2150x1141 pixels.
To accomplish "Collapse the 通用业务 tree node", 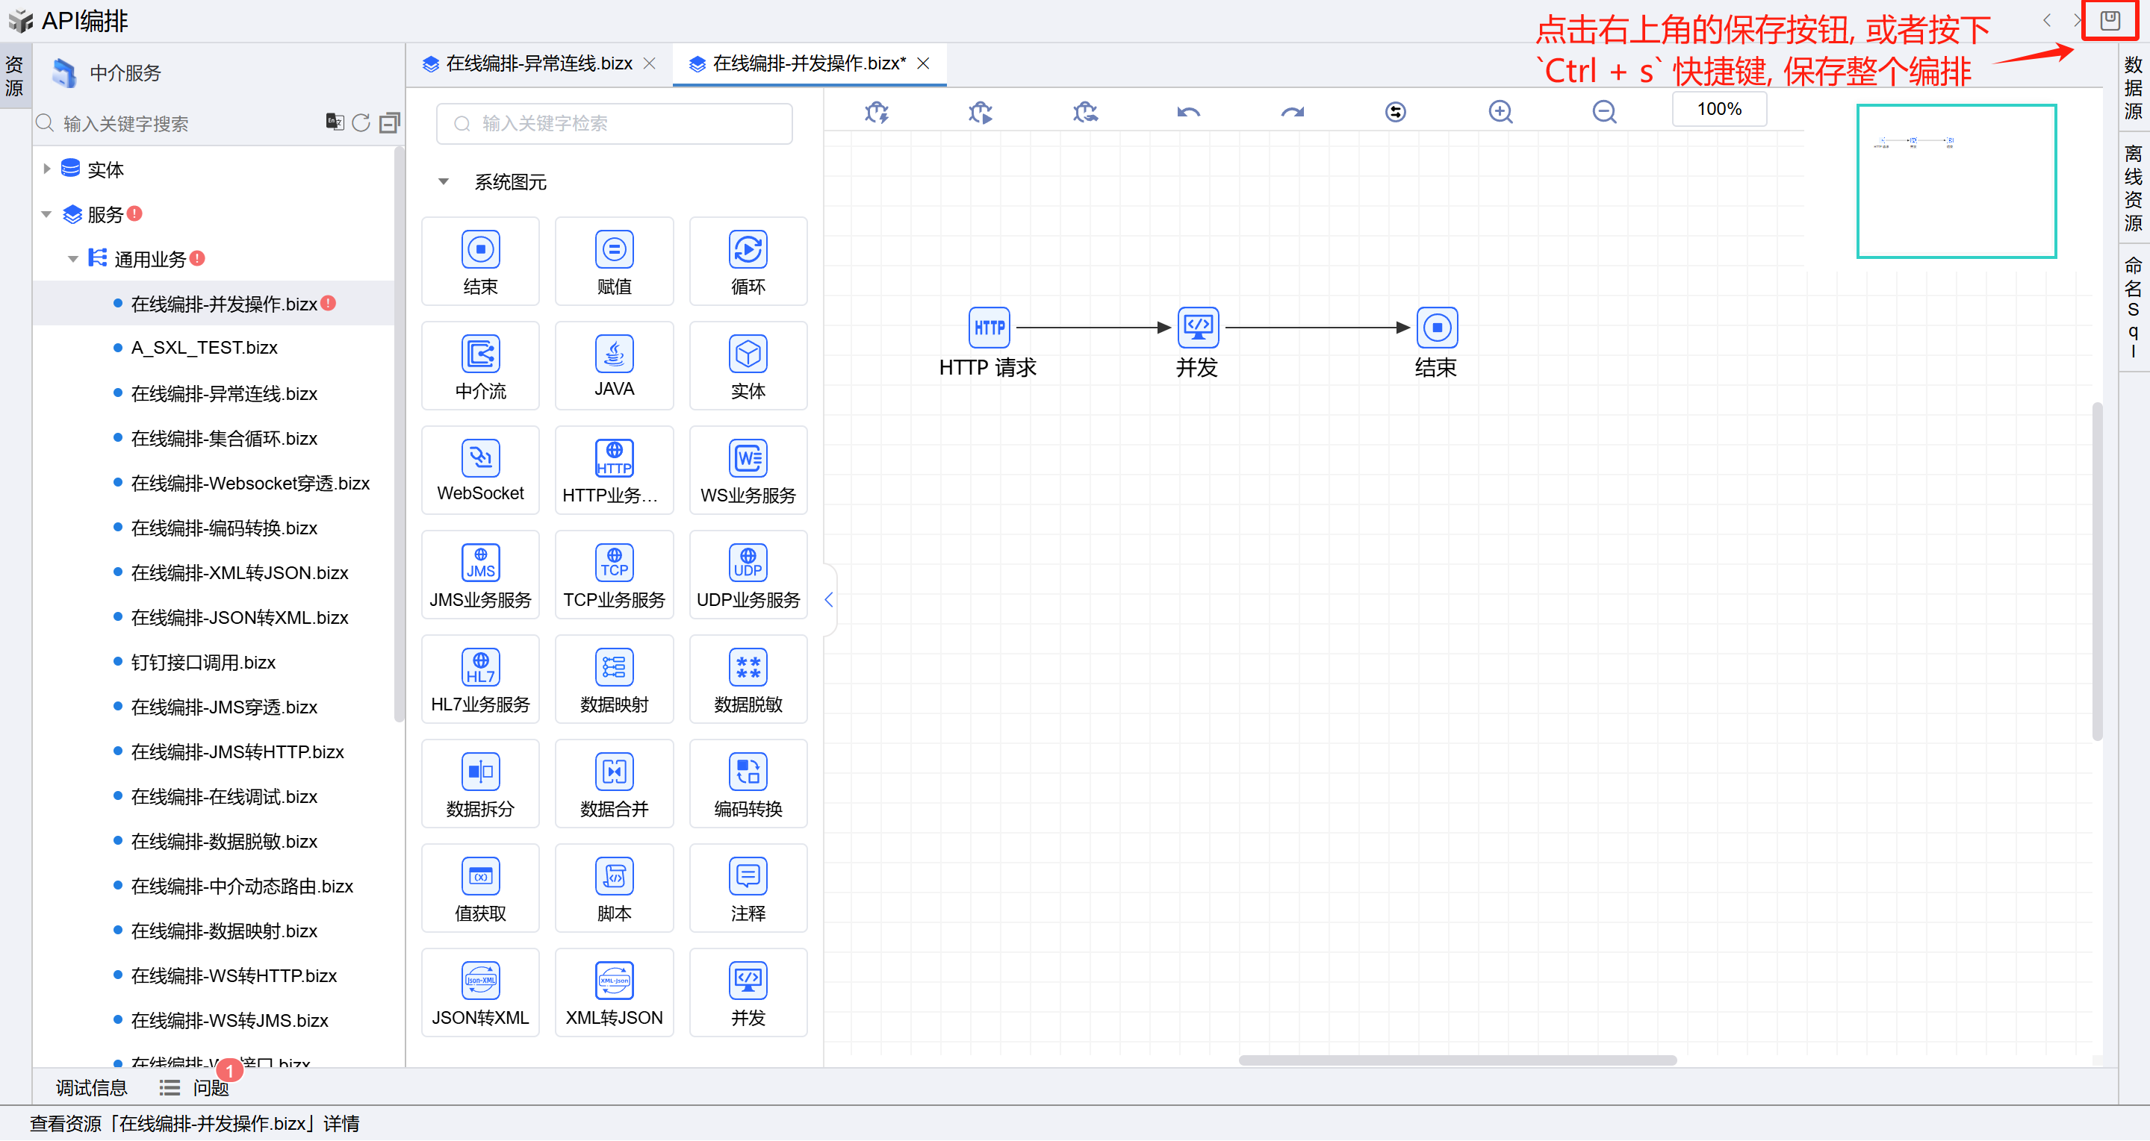I will (72, 260).
